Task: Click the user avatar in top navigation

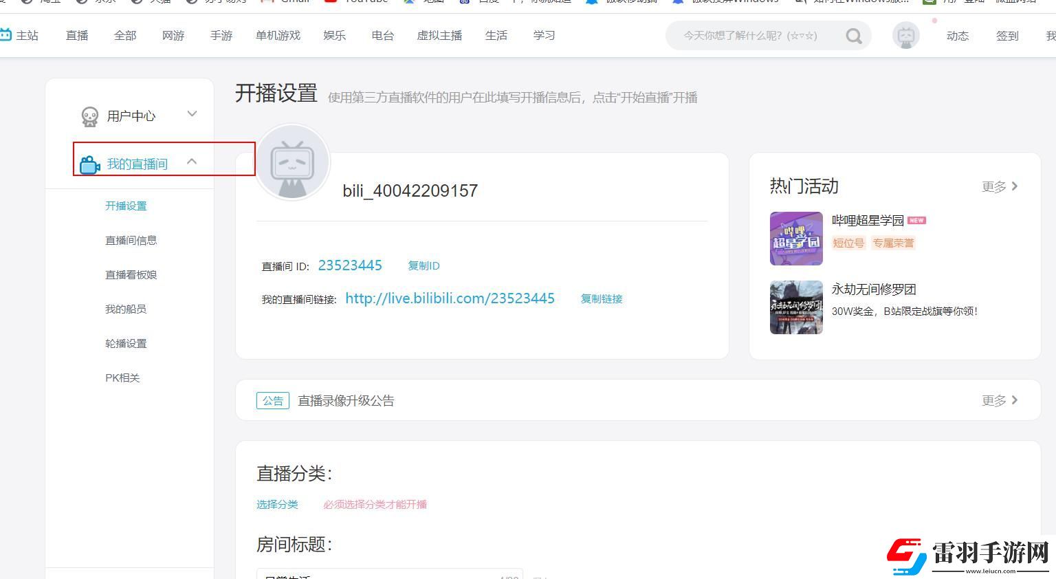Action: pos(905,35)
